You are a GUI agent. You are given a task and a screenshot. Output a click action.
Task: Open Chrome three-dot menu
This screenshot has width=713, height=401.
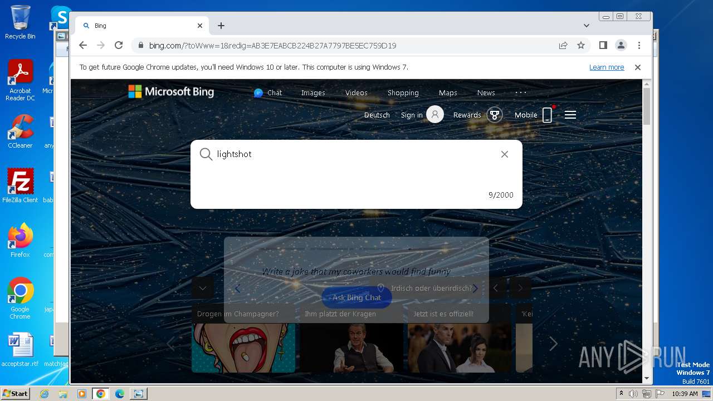click(639, 45)
